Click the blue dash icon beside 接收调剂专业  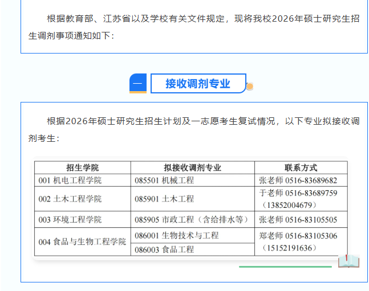pos(138,84)
